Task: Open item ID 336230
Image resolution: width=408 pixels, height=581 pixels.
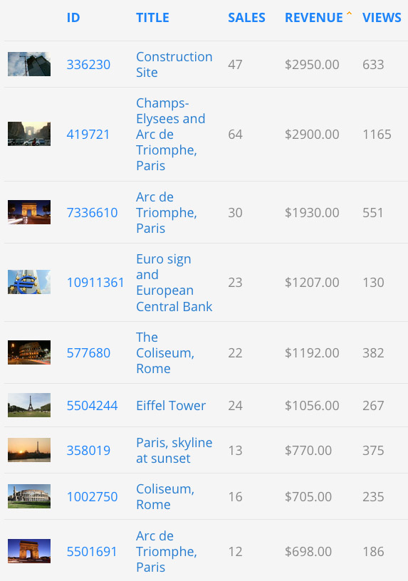Action: [x=88, y=65]
